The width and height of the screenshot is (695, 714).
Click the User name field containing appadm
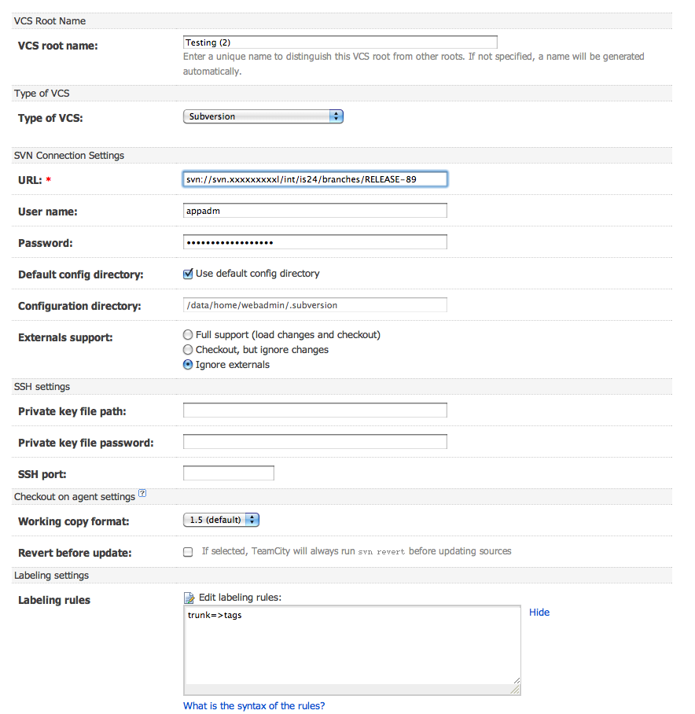[x=315, y=211]
